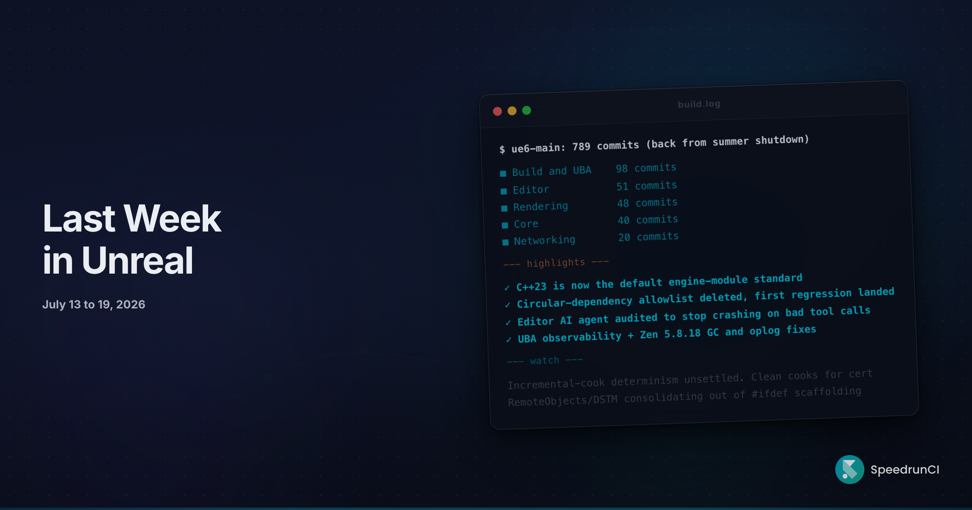Click the "RemoteObjects/DSTM consolidating" line
972x510 pixels.
point(684,397)
